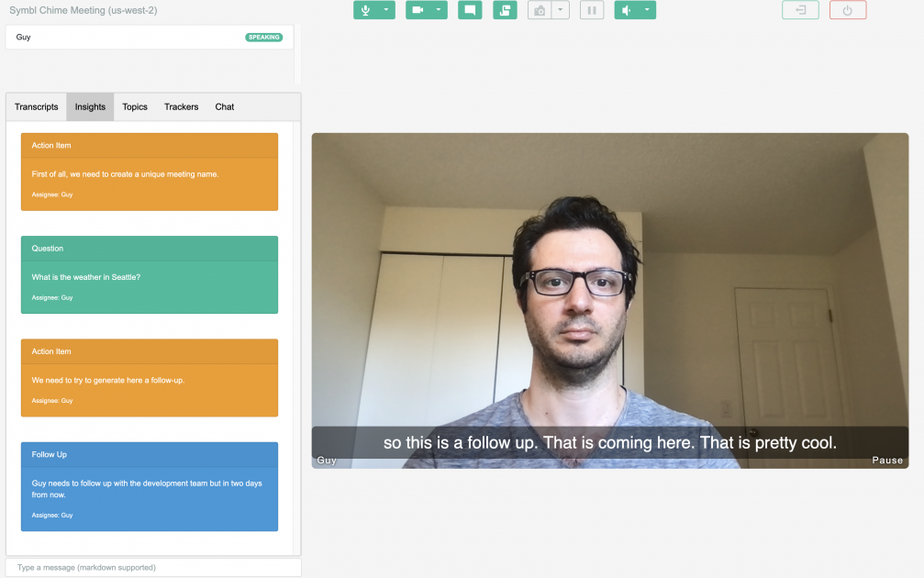Take a snapshot with the camera icon
Image resolution: width=924 pixels, height=578 pixels.
tap(540, 10)
